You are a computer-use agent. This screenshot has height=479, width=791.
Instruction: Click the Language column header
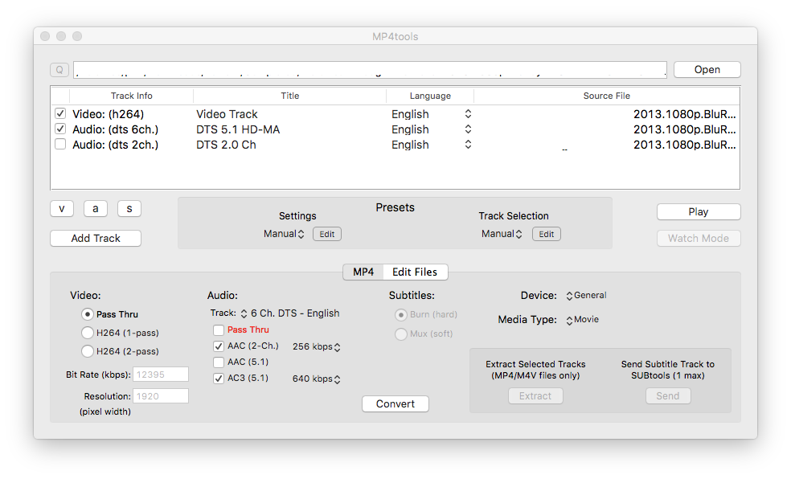point(430,96)
